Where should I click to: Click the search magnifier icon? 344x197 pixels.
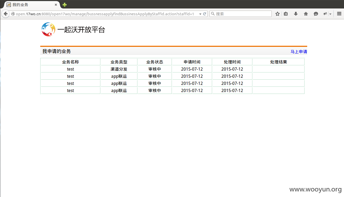click(212, 14)
